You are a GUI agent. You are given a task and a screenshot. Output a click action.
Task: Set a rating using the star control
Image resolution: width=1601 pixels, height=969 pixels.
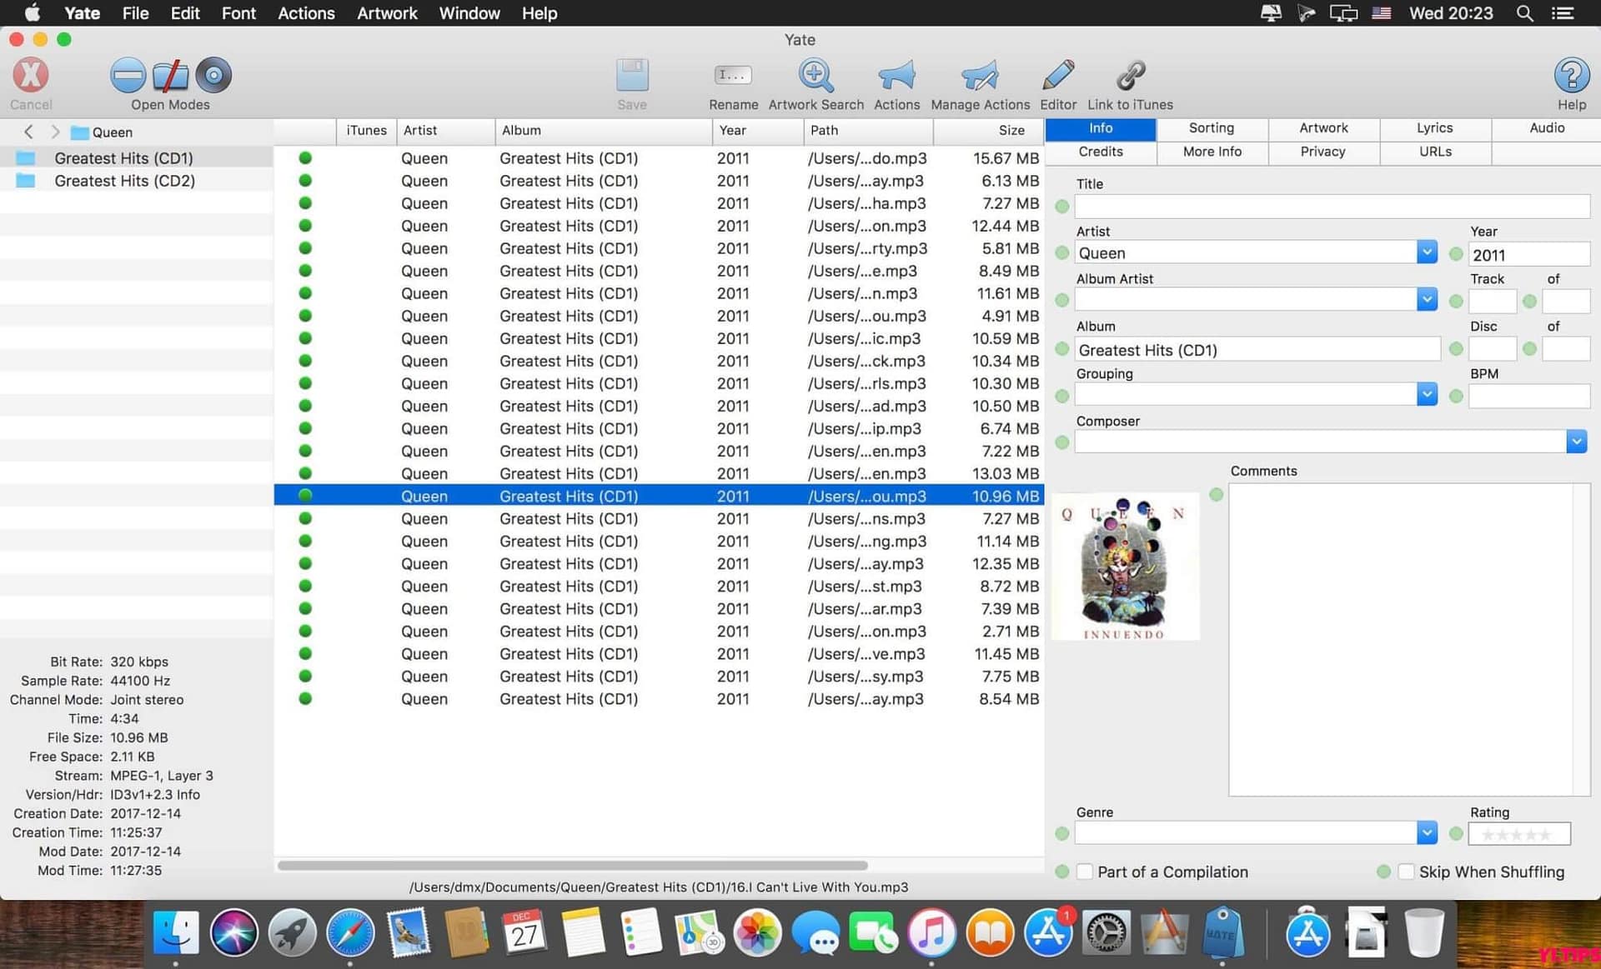click(x=1519, y=833)
